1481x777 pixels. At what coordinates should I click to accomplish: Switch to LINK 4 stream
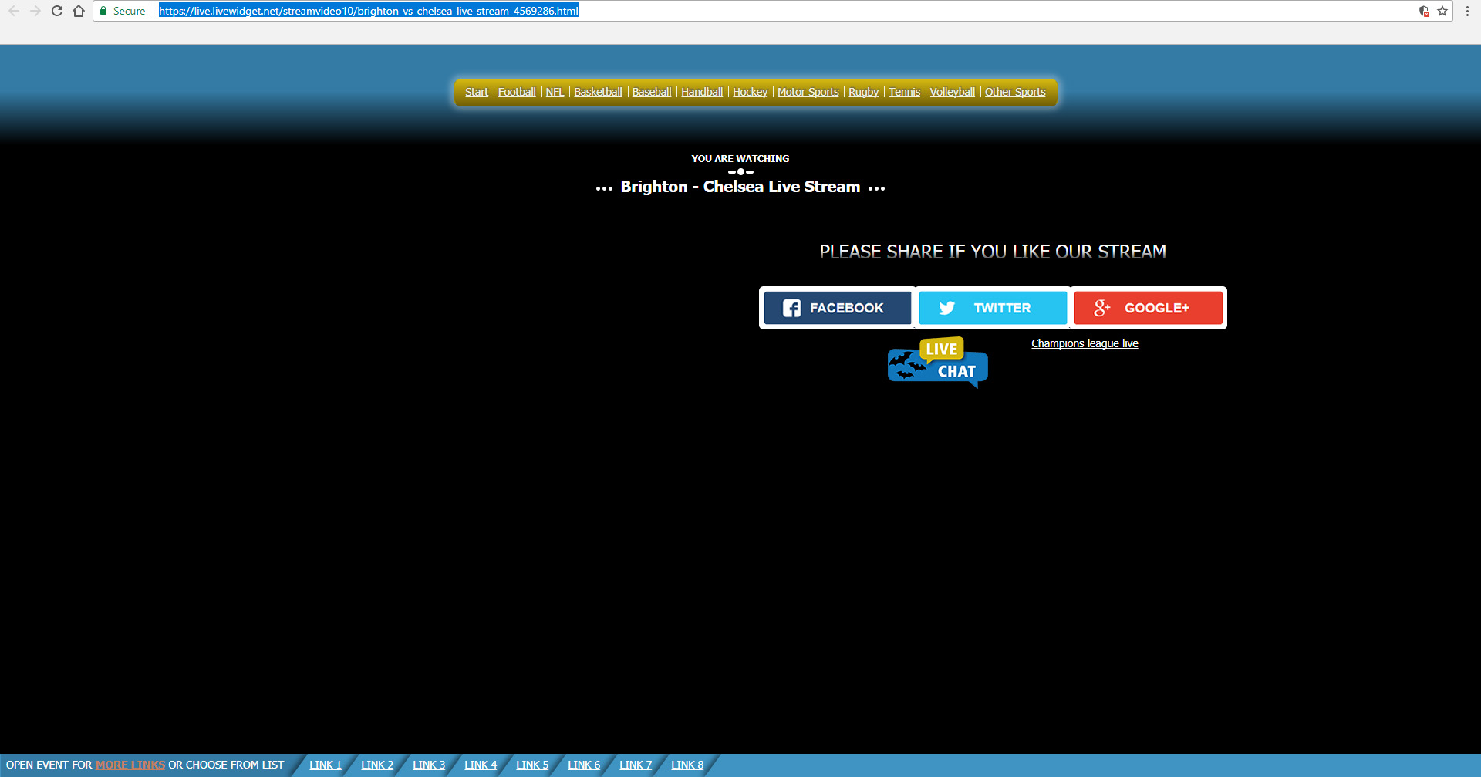[481, 765]
